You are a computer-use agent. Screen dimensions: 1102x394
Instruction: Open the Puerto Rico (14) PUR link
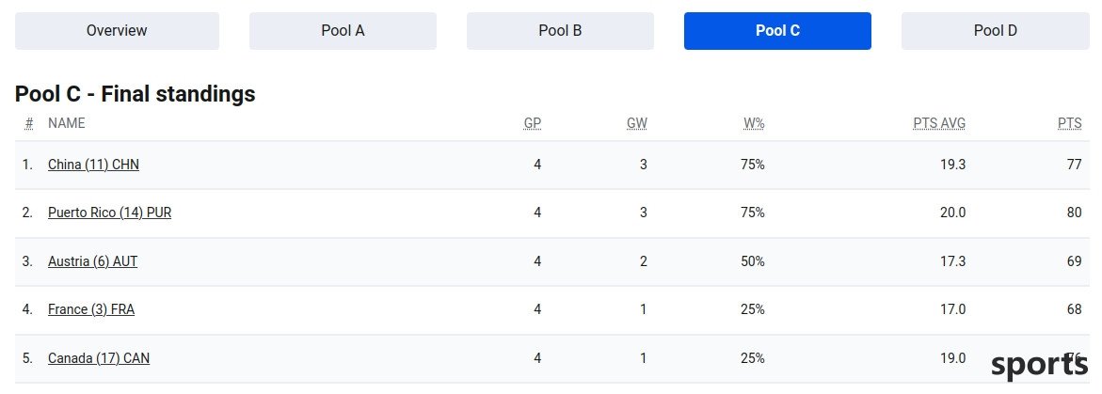pos(110,213)
